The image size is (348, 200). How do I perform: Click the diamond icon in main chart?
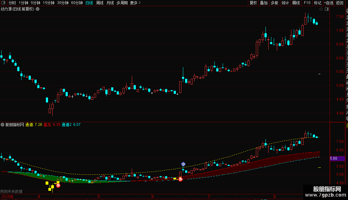[321, 9]
